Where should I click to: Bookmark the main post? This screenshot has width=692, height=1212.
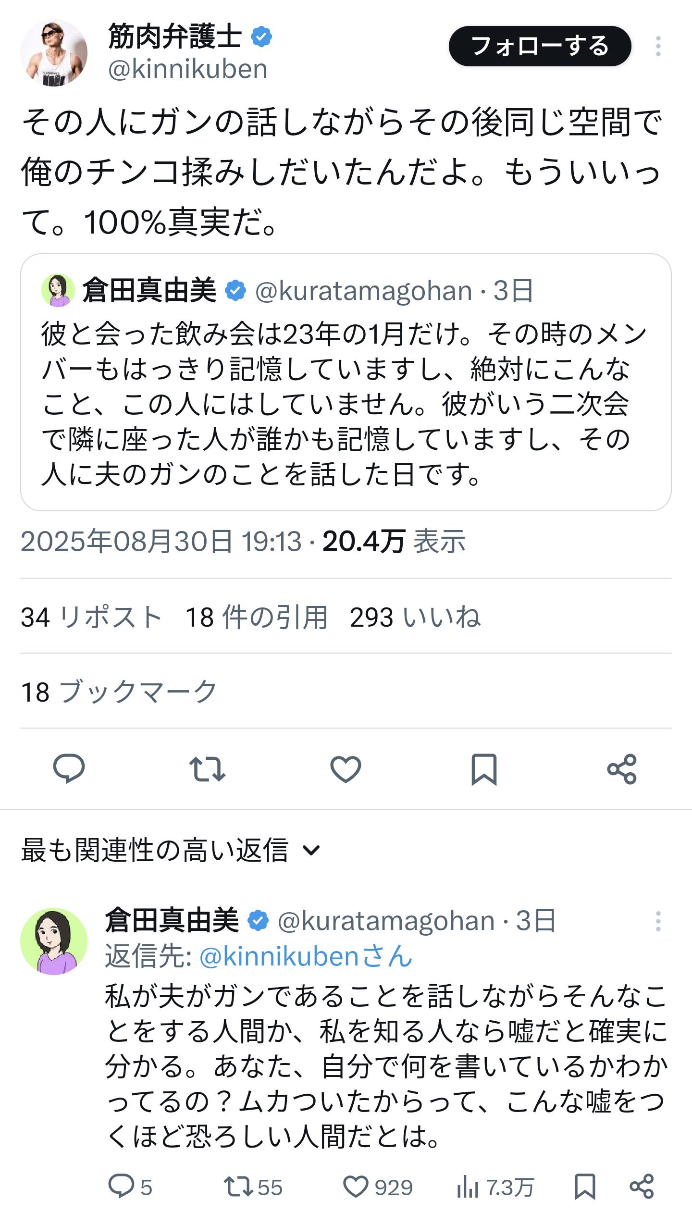point(483,769)
